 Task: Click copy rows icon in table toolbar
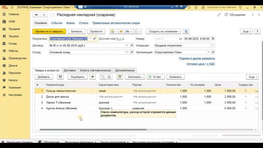click(103, 77)
